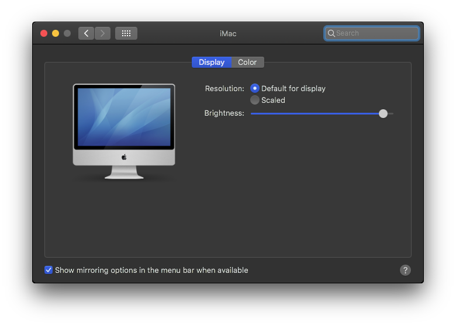Select the Scaled resolution option
456x326 pixels.
[x=255, y=100]
